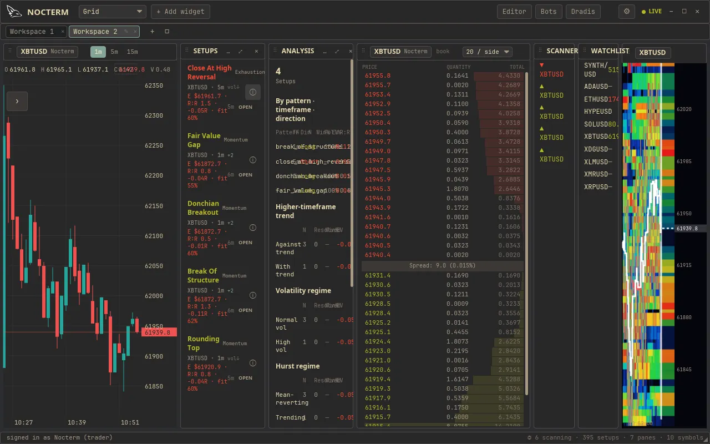This screenshot has height=444, width=710.
Task: Show info for Break Of Structure setup
Action: pyautogui.click(x=253, y=295)
